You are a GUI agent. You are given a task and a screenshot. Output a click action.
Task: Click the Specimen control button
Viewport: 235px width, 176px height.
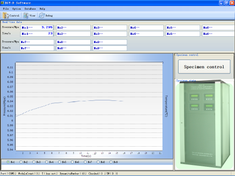pyautogui.click(x=204, y=67)
